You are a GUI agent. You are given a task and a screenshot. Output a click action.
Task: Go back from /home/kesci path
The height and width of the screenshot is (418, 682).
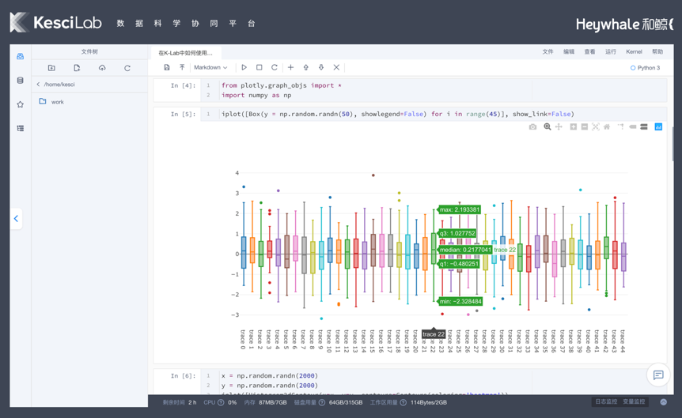pos(38,85)
